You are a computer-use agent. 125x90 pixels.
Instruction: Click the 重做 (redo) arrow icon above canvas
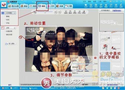click(x=70, y=12)
